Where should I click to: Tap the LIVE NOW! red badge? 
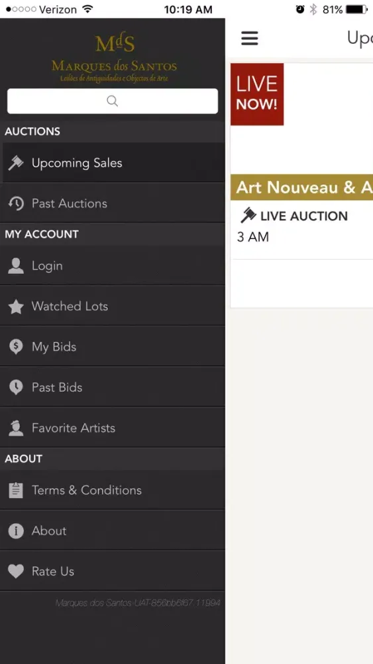[x=257, y=94]
